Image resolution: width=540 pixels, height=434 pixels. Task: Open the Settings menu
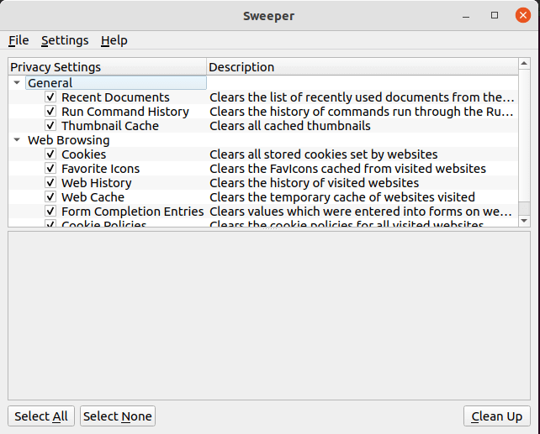click(65, 40)
